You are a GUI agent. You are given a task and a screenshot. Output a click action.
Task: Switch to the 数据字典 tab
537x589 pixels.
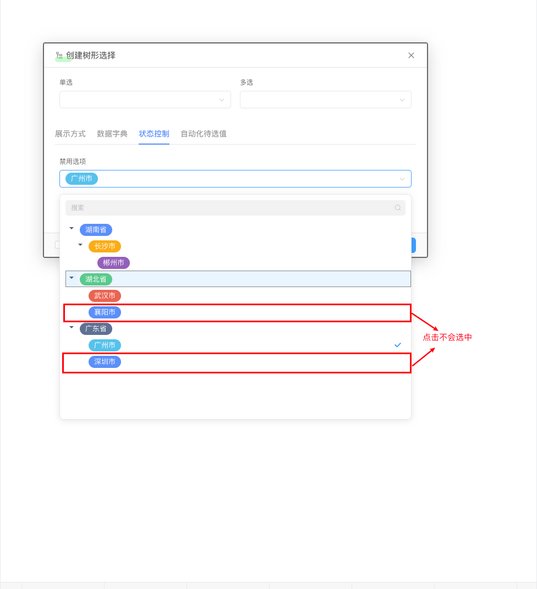pos(112,134)
